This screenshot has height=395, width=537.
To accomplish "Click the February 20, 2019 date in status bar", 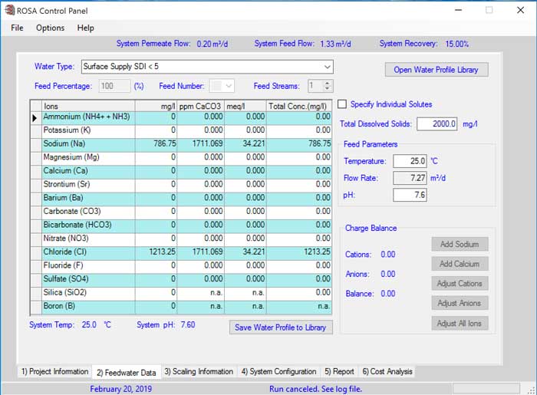I will point(121,389).
